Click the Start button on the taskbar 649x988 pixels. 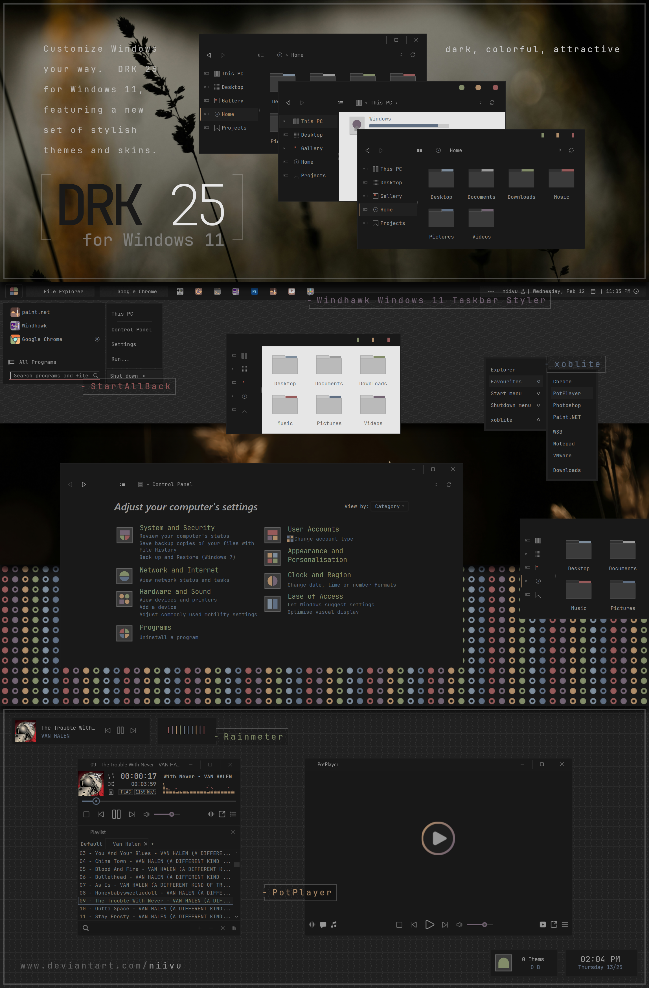(14, 291)
